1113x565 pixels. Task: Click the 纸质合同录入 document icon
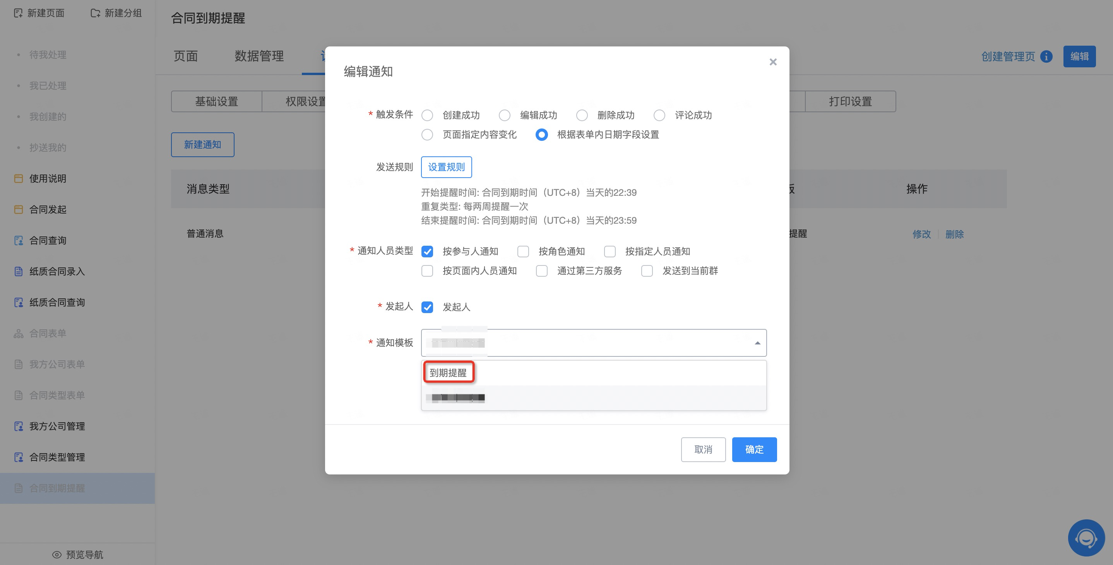19,271
